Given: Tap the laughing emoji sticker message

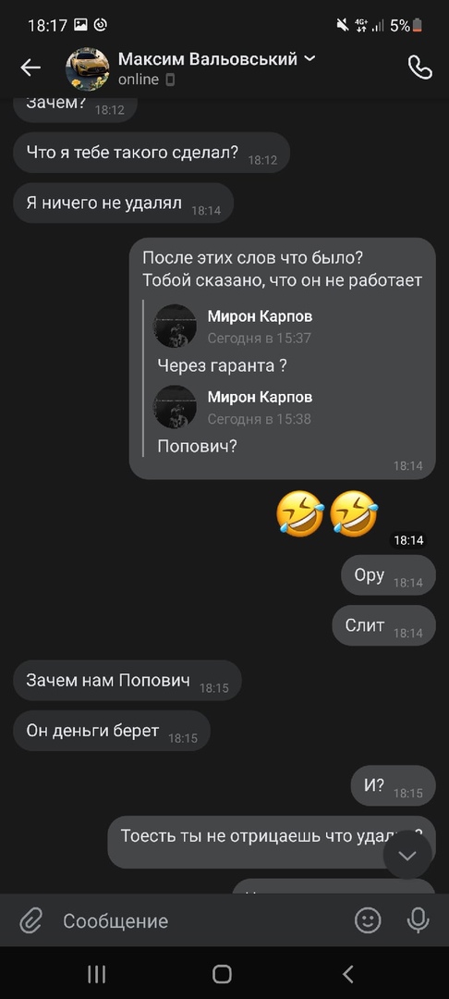Looking at the screenshot, I should (328, 513).
